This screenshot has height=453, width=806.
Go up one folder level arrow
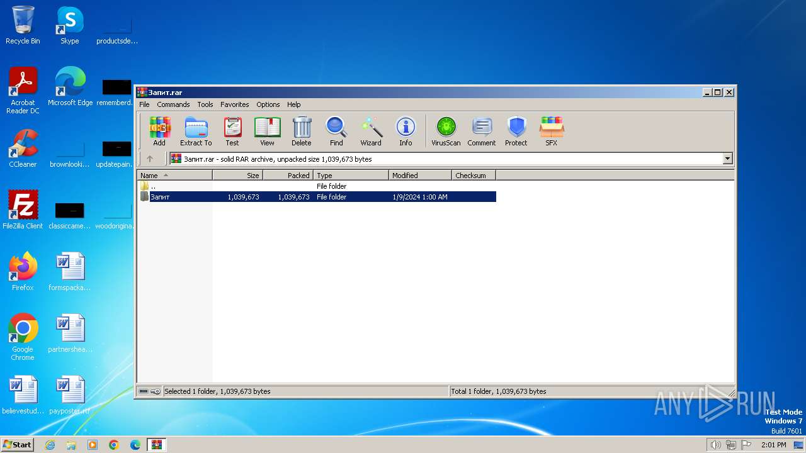(150, 159)
